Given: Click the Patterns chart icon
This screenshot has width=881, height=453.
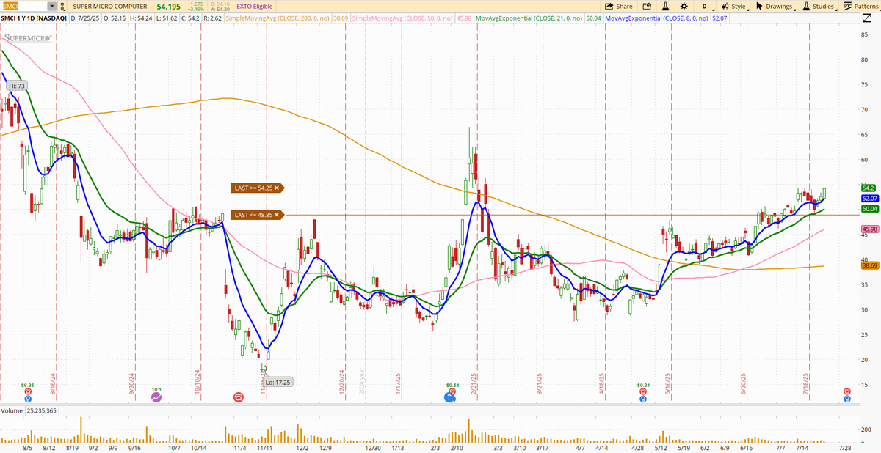Looking at the screenshot, I should pyautogui.click(x=848, y=6).
